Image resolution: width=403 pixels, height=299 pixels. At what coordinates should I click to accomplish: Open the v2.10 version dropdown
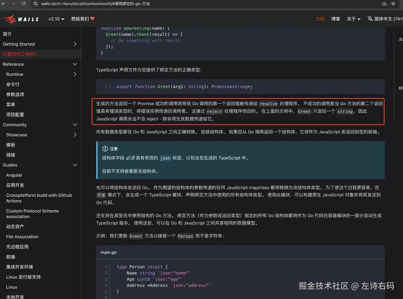[x=56, y=19]
